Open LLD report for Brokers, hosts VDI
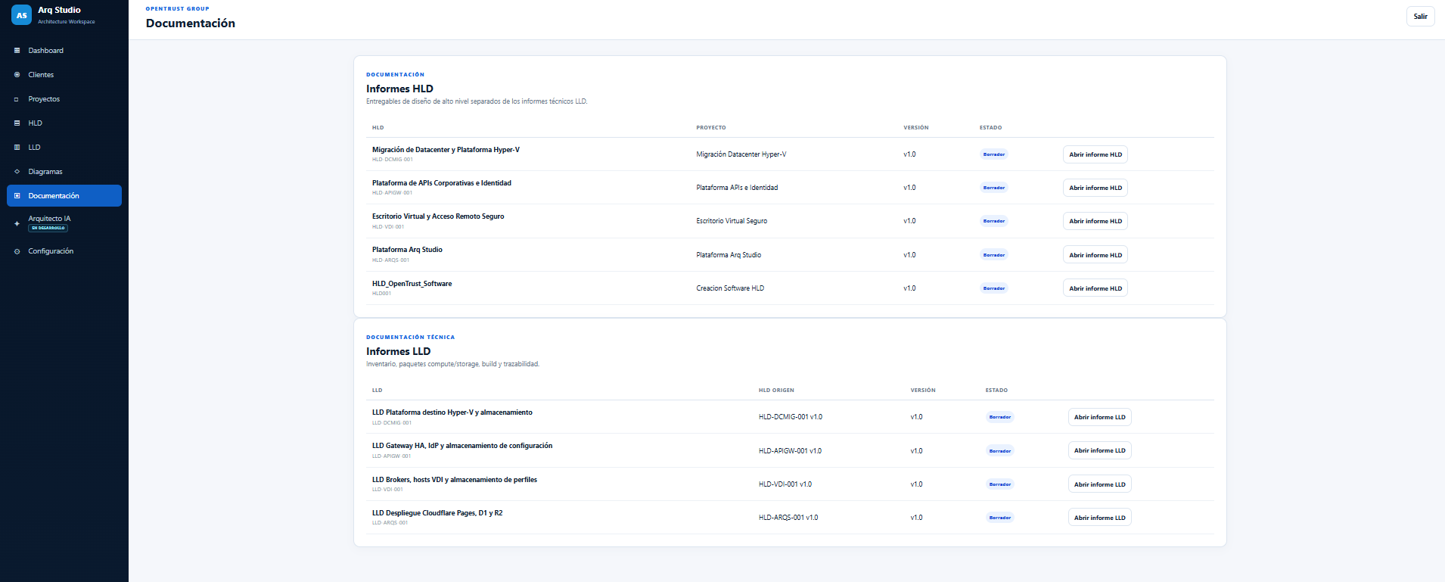The image size is (1445, 582). point(1099,484)
